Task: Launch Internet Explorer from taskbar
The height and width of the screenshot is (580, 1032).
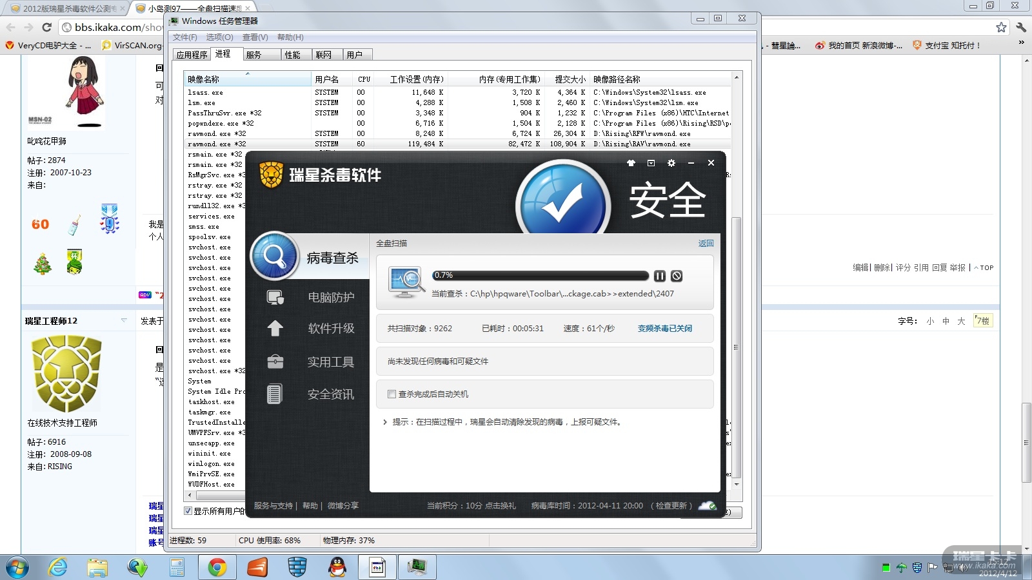Action: pyautogui.click(x=58, y=567)
